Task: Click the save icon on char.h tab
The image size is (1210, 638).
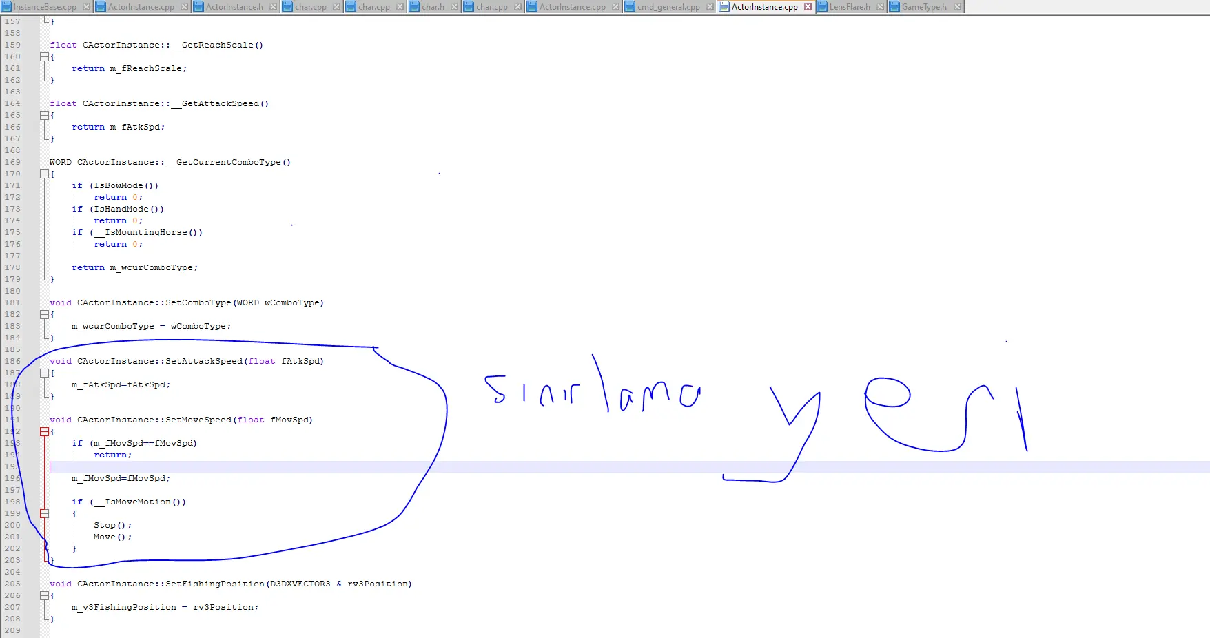Action: tap(414, 7)
